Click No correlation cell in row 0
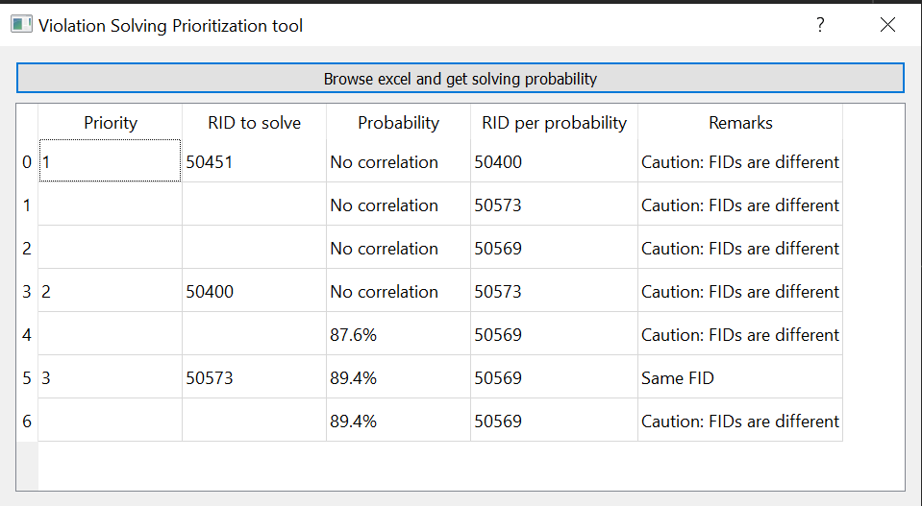The image size is (922, 506). (398, 161)
